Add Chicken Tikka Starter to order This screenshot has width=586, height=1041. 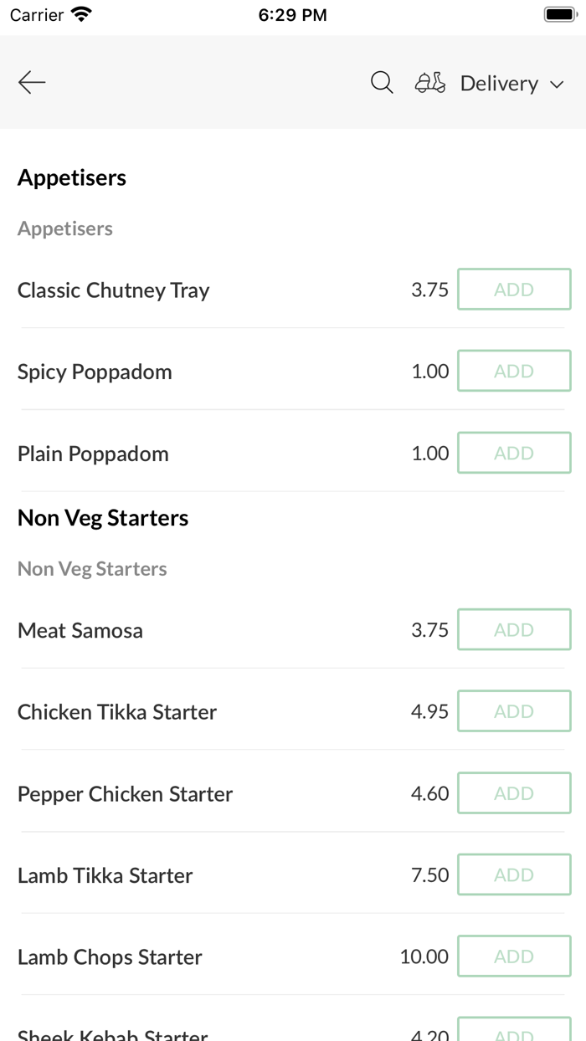tap(514, 710)
